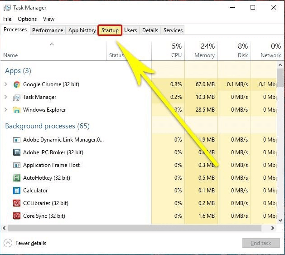Screen dimensions: 285x255
Task: Click the CCLibraries red icon
Action: tap(17, 203)
